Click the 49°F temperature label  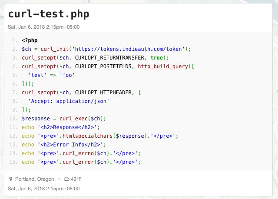[x=76, y=179]
